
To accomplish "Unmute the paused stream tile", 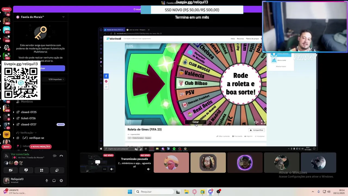I will (148, 169).
